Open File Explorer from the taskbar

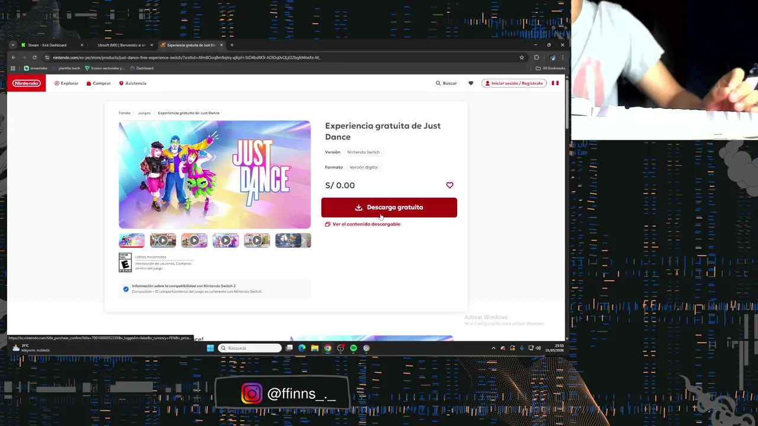click(x=314, y=348)
